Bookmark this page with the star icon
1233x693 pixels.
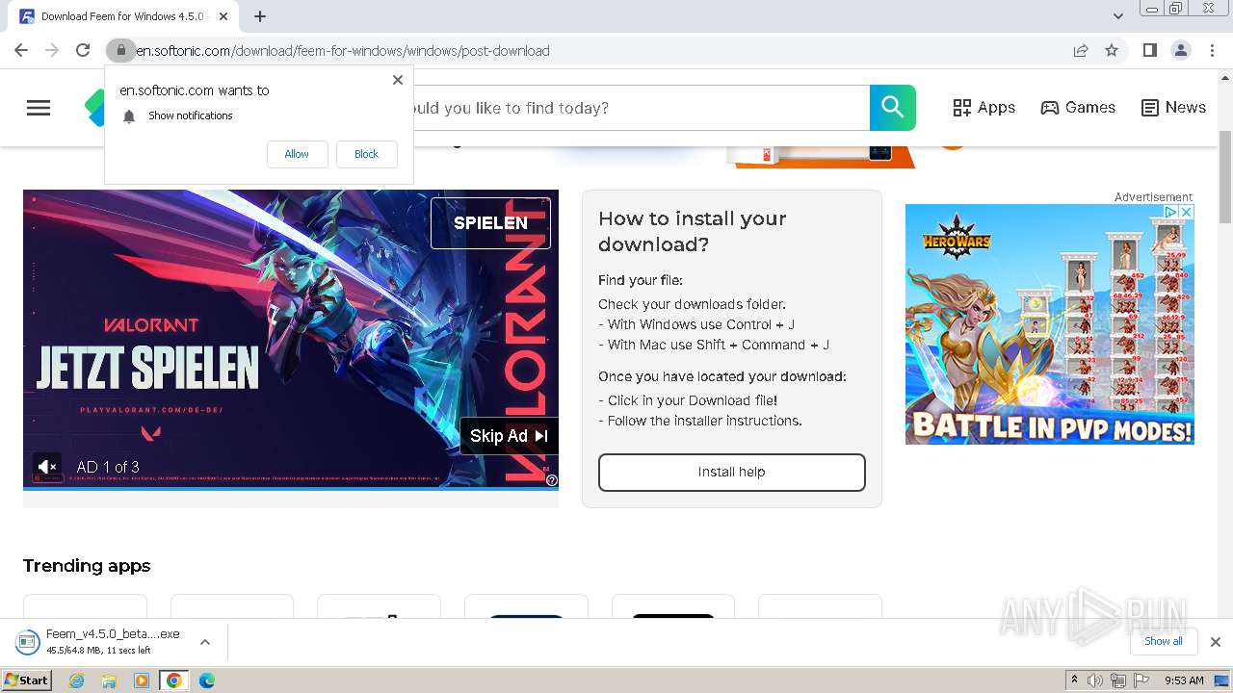click(1112, 50)
